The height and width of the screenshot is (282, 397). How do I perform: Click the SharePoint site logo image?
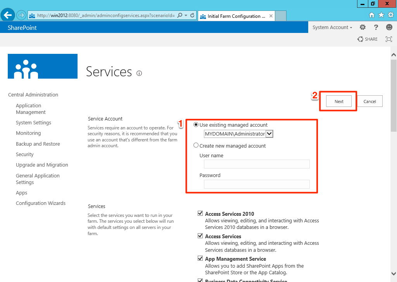43,66
